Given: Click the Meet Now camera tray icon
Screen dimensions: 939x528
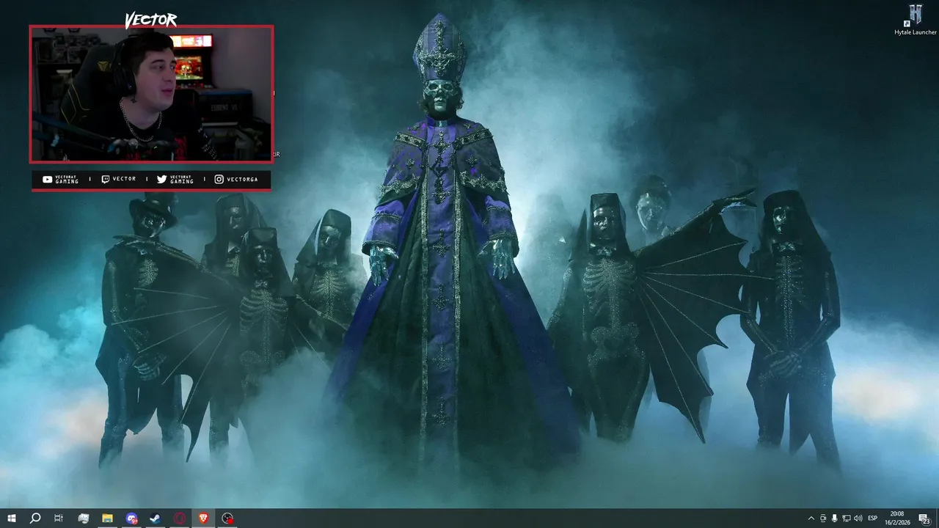Looking at the screenshot, I should point(823,518).
